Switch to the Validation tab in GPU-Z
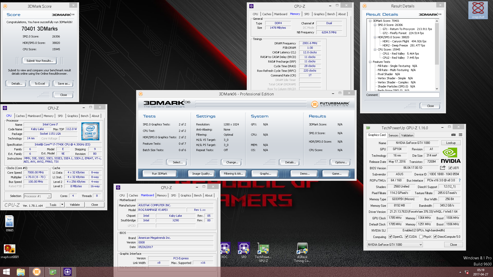The height and width of the screenshot is (277, 493). (x=407, y=135)
